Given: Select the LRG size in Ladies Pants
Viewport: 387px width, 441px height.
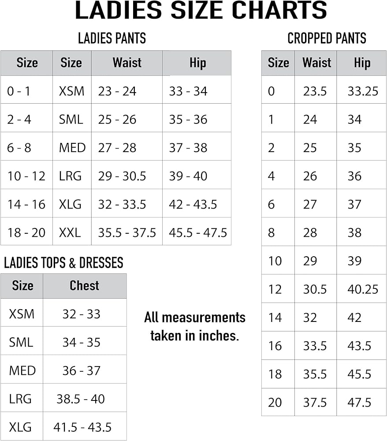Looking at the screenshot, I should (x=71, y=176).
